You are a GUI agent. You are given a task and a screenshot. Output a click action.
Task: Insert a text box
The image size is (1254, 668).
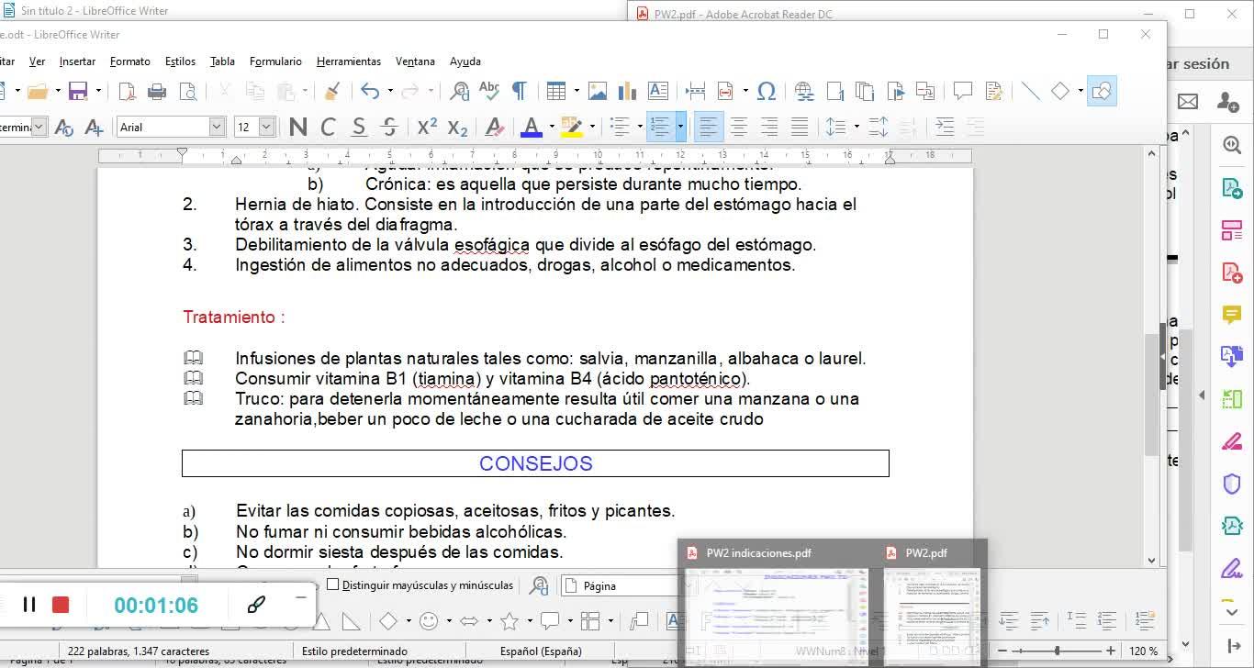tap(658, 91)
